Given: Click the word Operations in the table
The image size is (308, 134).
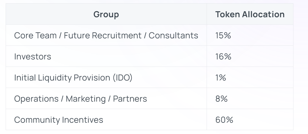Looking at the screenshot, I should click(x=35, y=99).
